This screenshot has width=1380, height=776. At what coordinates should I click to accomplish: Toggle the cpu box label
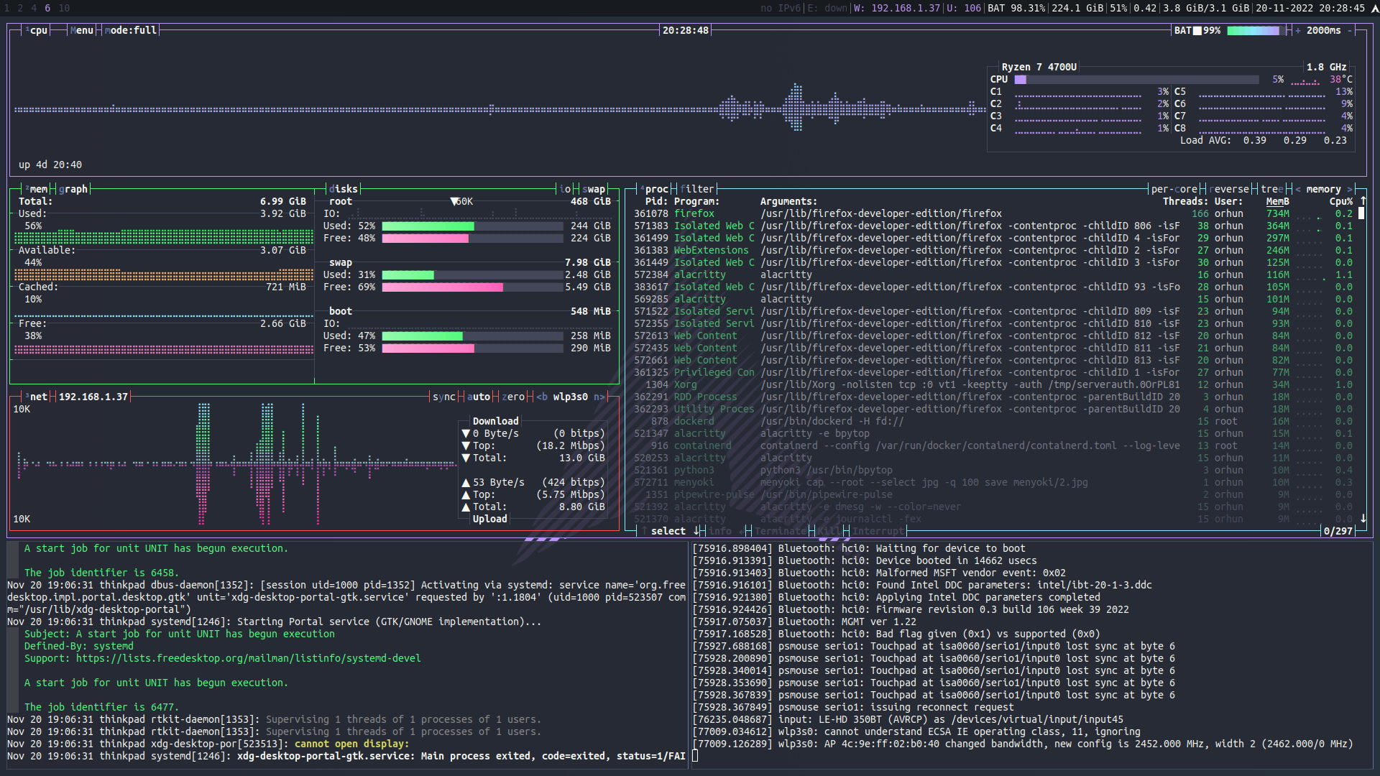pyautogui.click(x=37, y=30)
